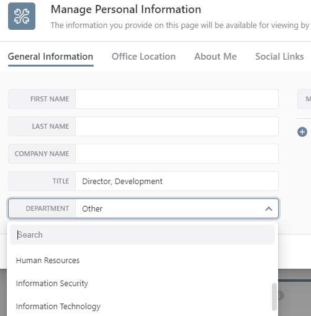Focus the Last Name text box
This screenshot has height=316, width=311.
[177, 126]
